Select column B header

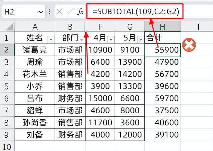pyautogui.click(x=70, y=27)
